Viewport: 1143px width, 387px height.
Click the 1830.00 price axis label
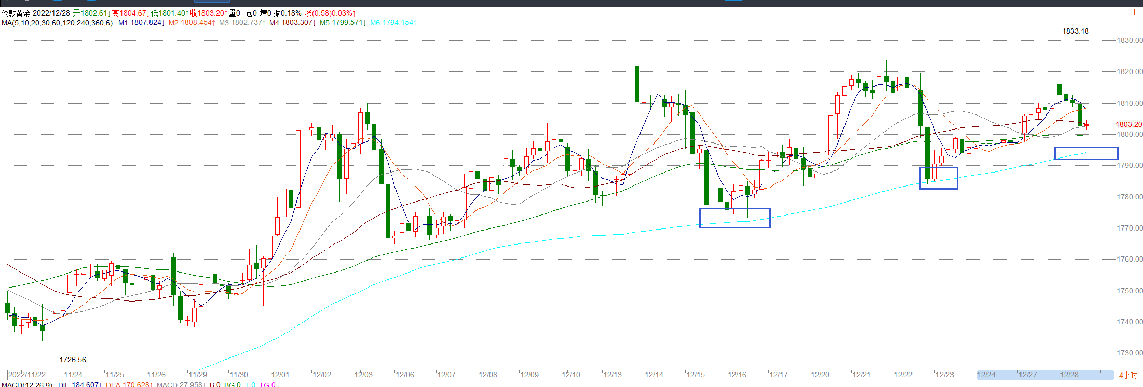(1130, 40)
